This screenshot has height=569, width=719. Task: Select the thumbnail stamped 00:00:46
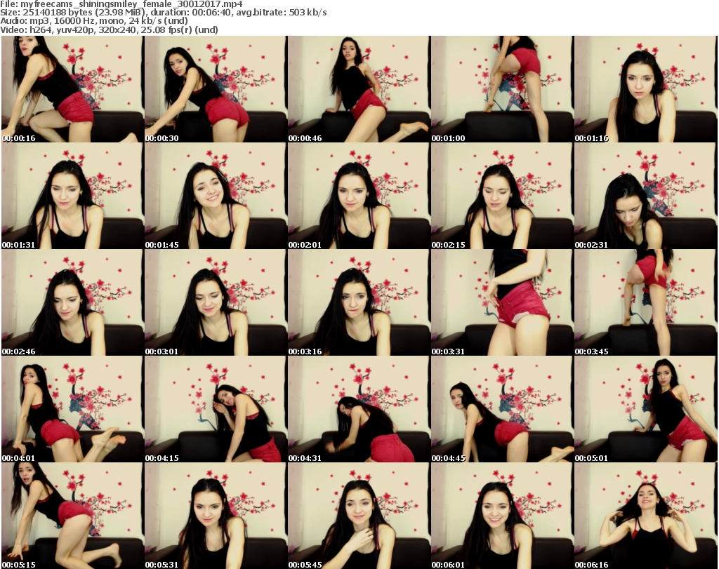coord(359,89)
